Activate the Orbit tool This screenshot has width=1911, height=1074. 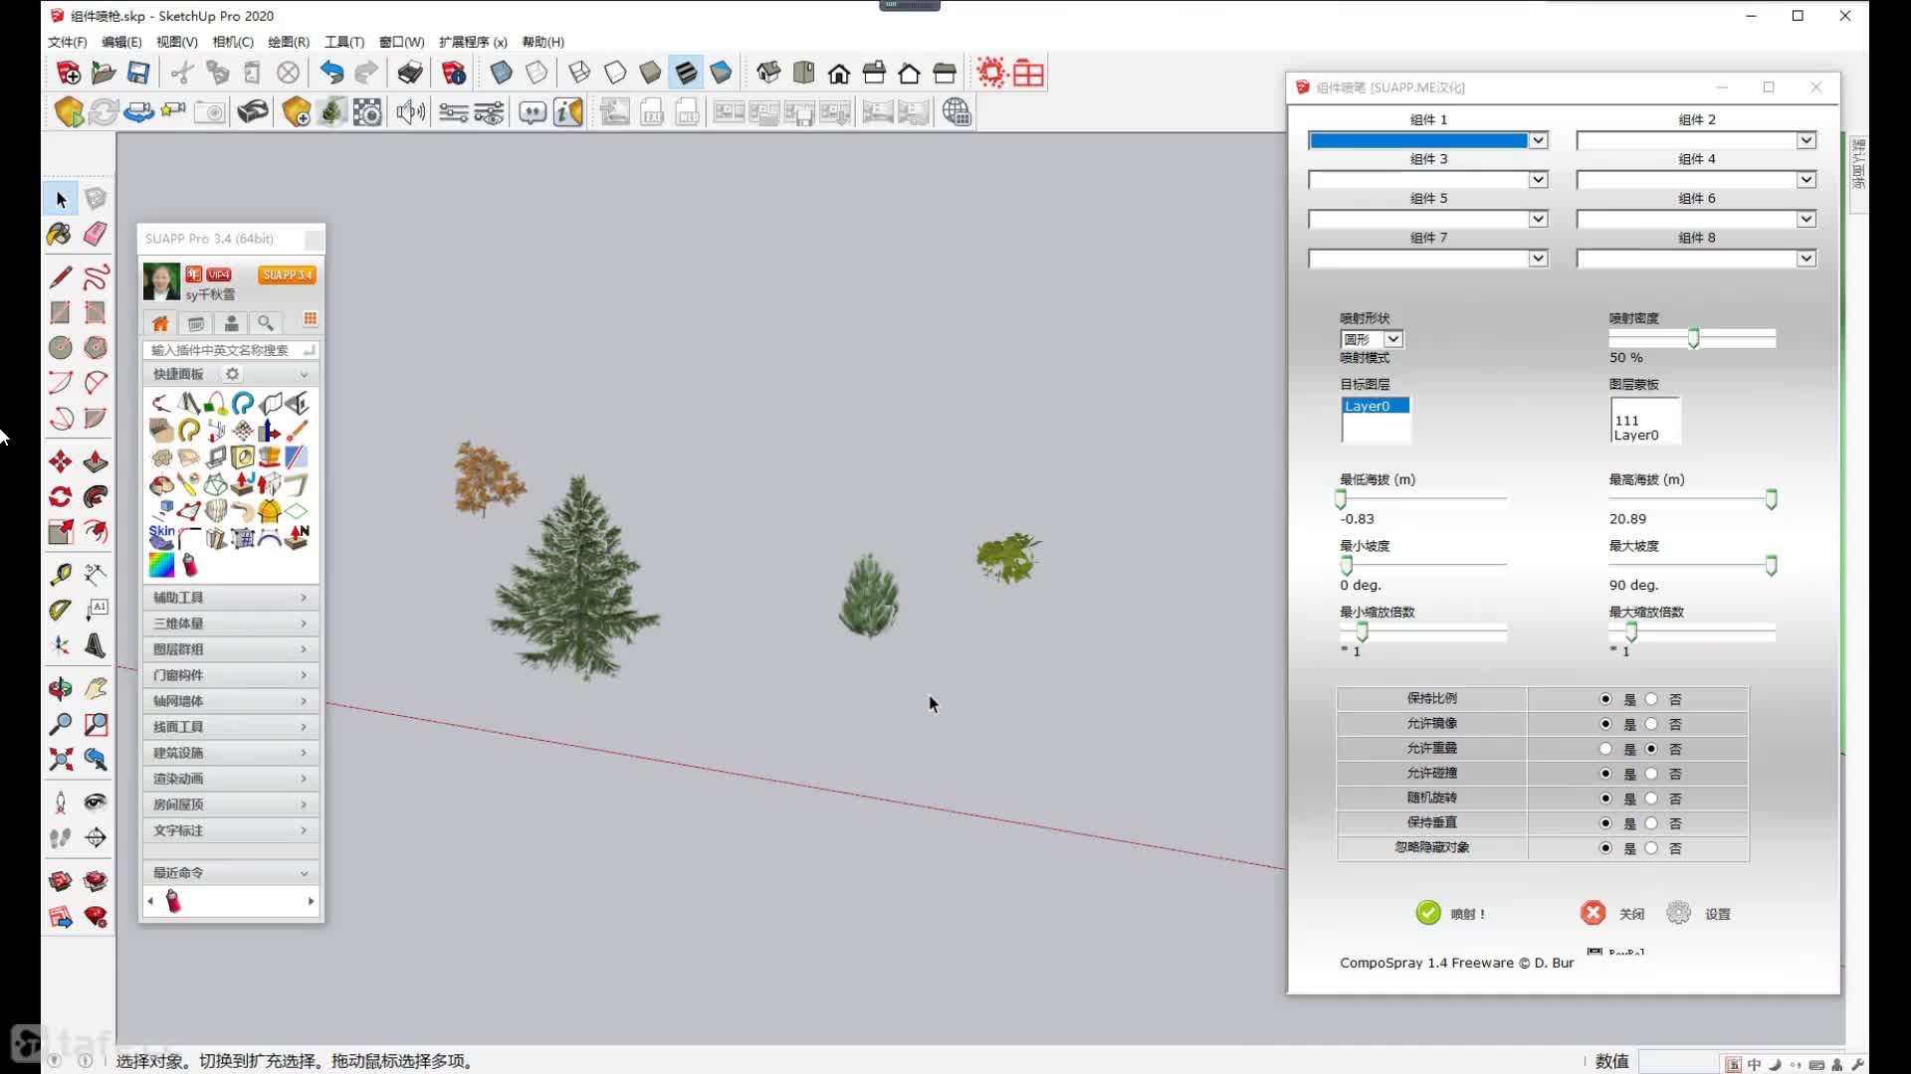61,689
